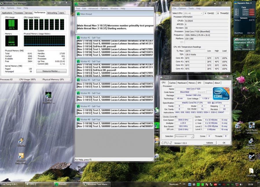
Task: Click 'Starting workers.' line in Main thread
Action: click(102, 29)
